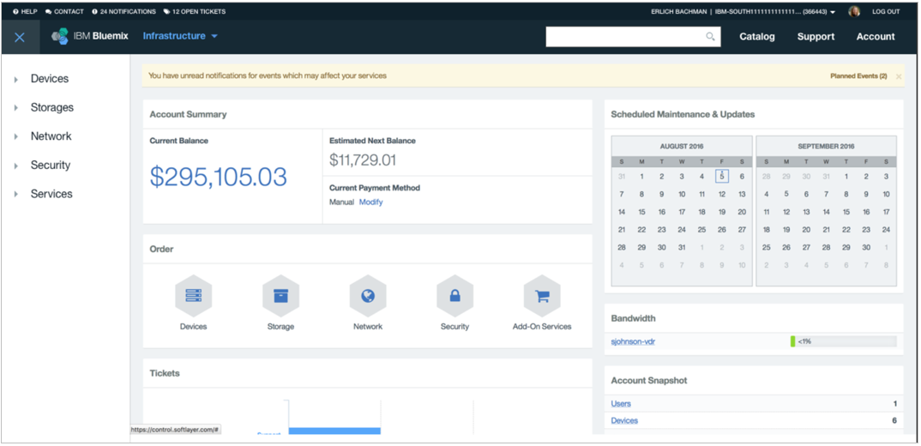Click inside the top search field

626,37
